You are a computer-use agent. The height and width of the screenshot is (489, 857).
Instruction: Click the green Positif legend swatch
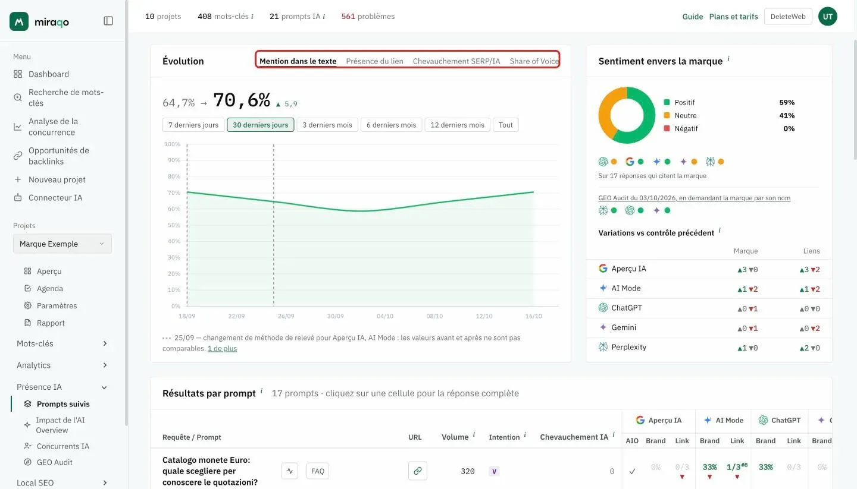(667, 102)
